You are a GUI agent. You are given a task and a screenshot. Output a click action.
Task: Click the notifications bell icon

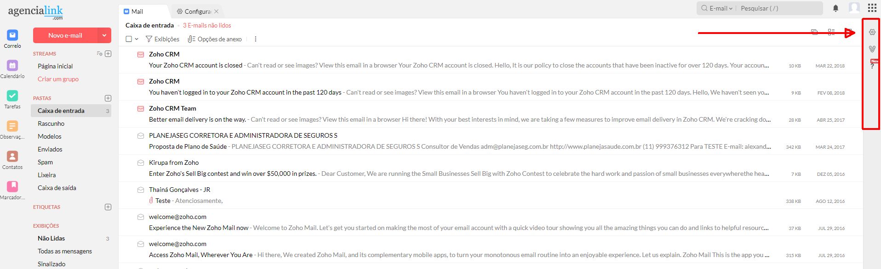[835, 8]
